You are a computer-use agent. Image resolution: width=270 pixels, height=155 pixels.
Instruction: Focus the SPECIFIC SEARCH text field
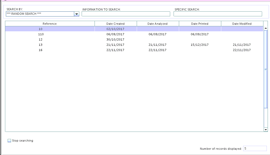point(218,14)
